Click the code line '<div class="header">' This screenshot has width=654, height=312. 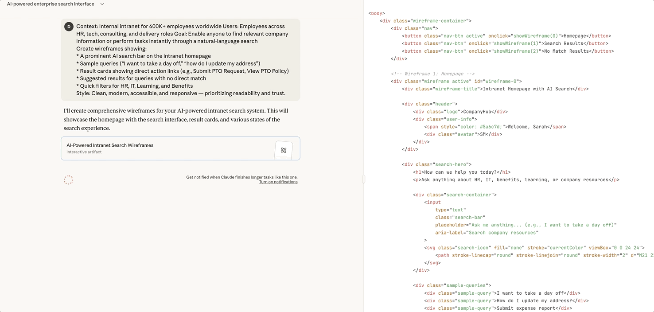[x=430, y=104]
